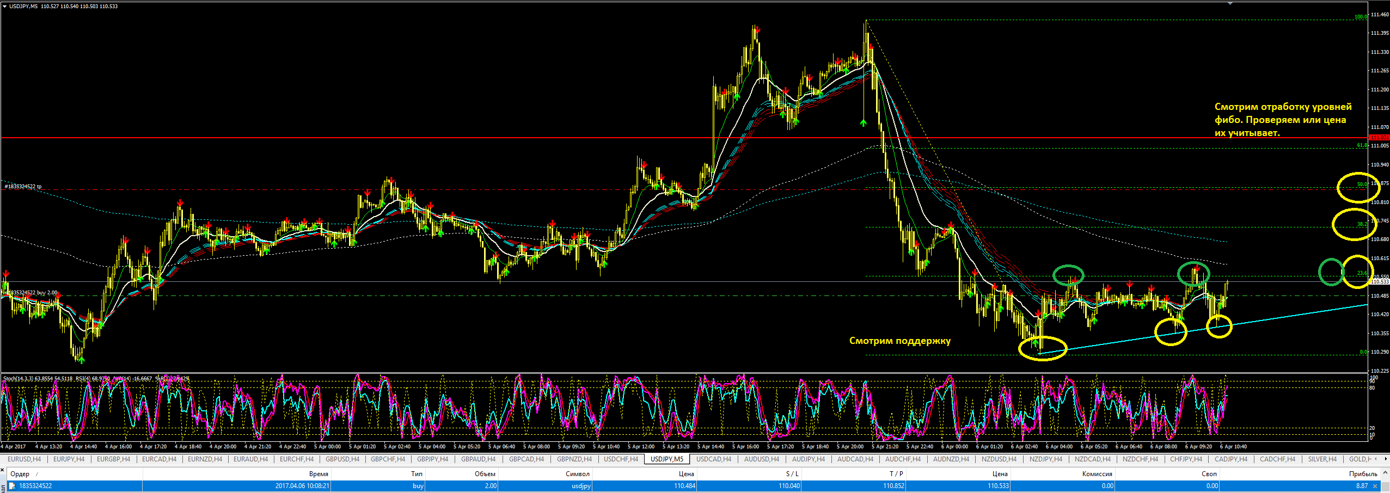
Task: Open the GBPCHF,H4 chart tab
Action: pyautogui.click(x=388, y=459)
